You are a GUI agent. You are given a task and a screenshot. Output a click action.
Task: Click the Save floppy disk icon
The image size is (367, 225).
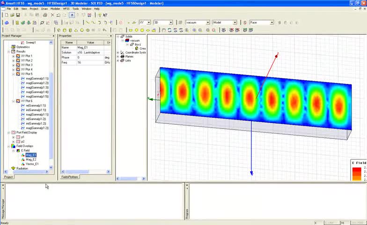tap(18, 15)
